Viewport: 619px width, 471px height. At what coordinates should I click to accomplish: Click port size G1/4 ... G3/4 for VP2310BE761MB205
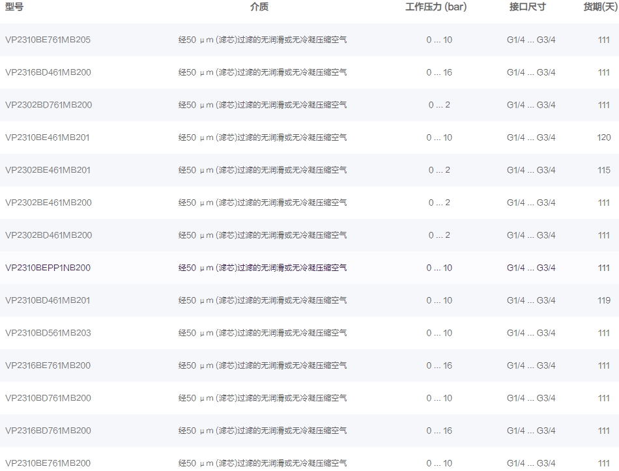531,40
